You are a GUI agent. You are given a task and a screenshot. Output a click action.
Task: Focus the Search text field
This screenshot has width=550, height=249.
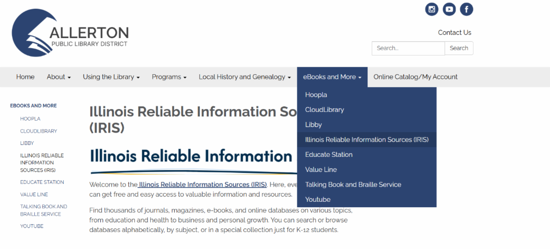tap(408, 48)
